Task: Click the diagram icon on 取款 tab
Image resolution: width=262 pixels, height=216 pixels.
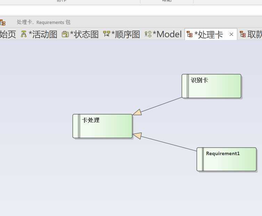Action: (243, 34)
